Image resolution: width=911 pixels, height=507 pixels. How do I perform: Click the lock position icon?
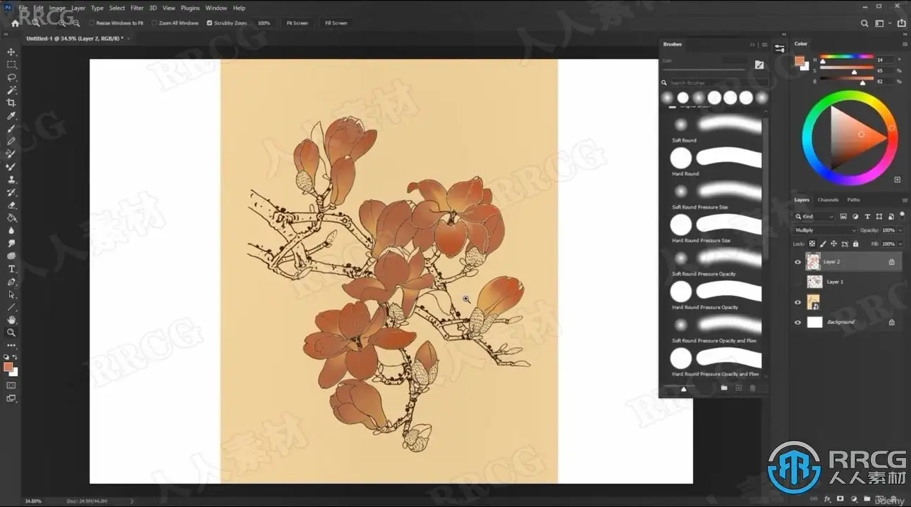(834, 244)
